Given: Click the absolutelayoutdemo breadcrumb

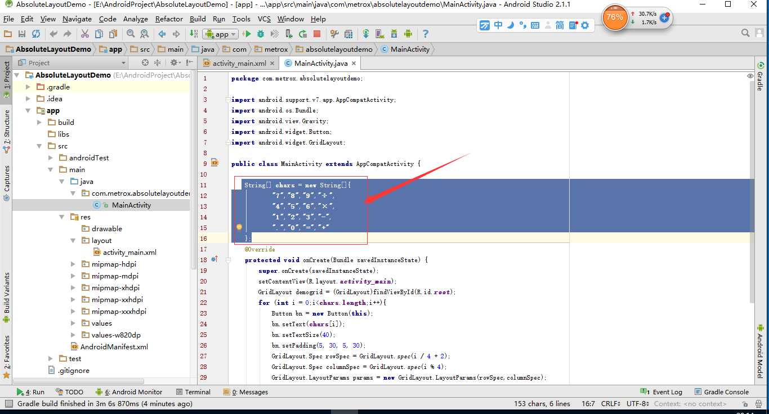Looking at the screenshot, I should click(334, 49).
